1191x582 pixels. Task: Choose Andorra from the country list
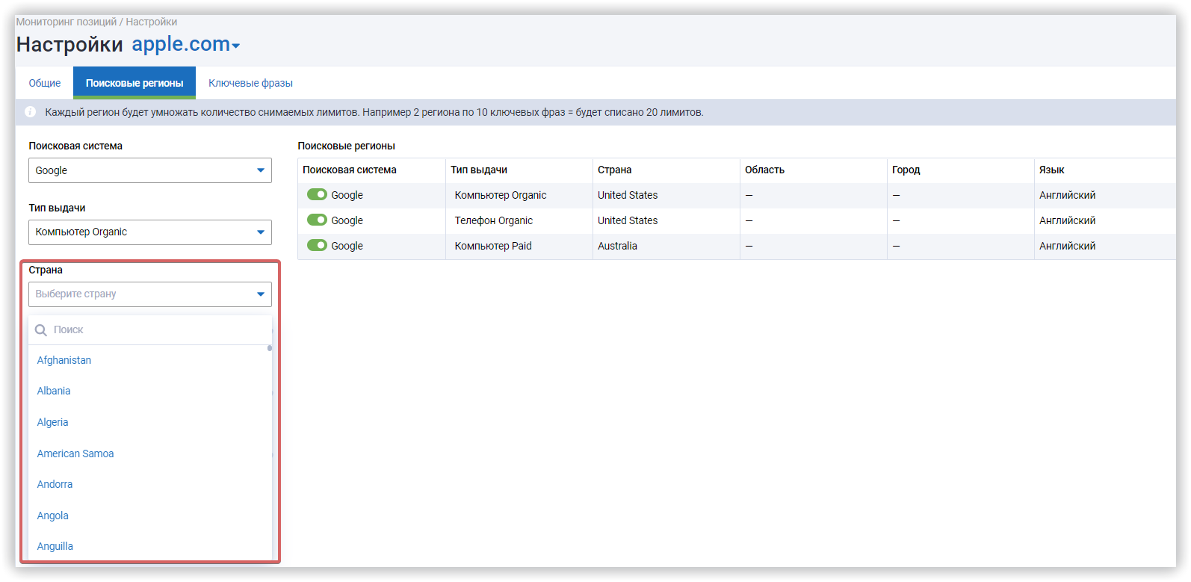click(x=55, y=484)
